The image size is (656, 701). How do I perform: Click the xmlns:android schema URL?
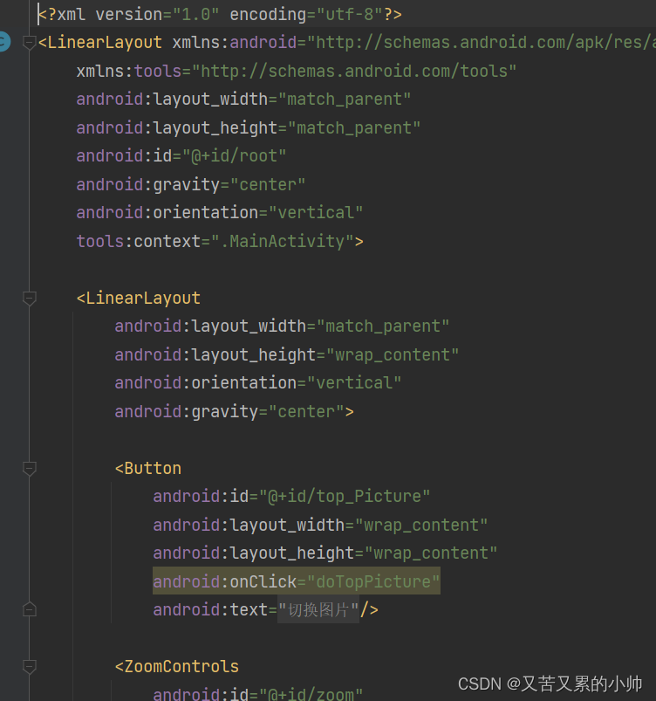481,43
